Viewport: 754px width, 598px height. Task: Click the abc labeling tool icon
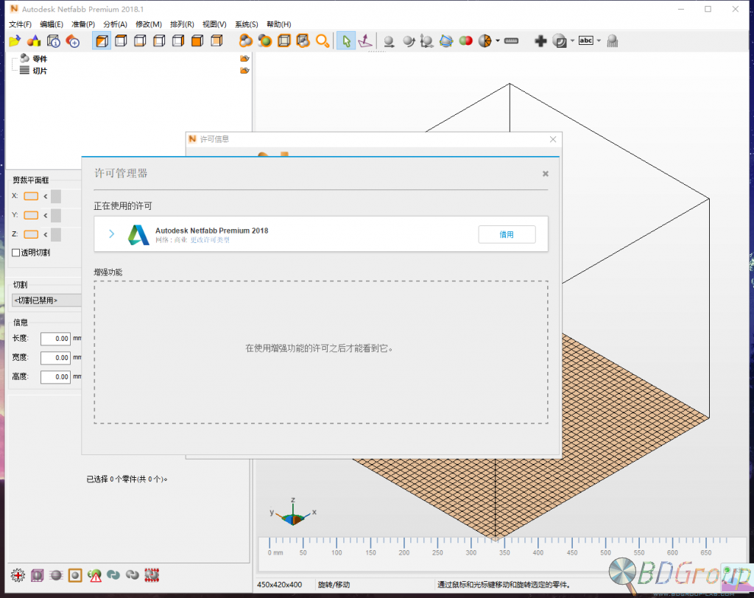coord(587,41)
